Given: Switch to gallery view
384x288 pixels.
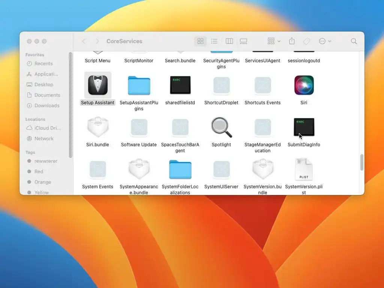Looking at the screenshot, I should click(243, 41).
